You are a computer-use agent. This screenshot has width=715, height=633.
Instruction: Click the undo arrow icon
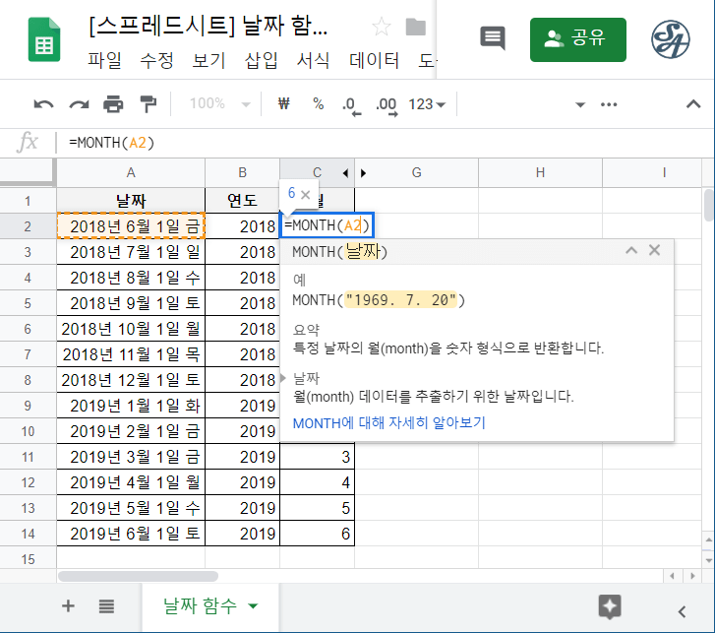43,104
